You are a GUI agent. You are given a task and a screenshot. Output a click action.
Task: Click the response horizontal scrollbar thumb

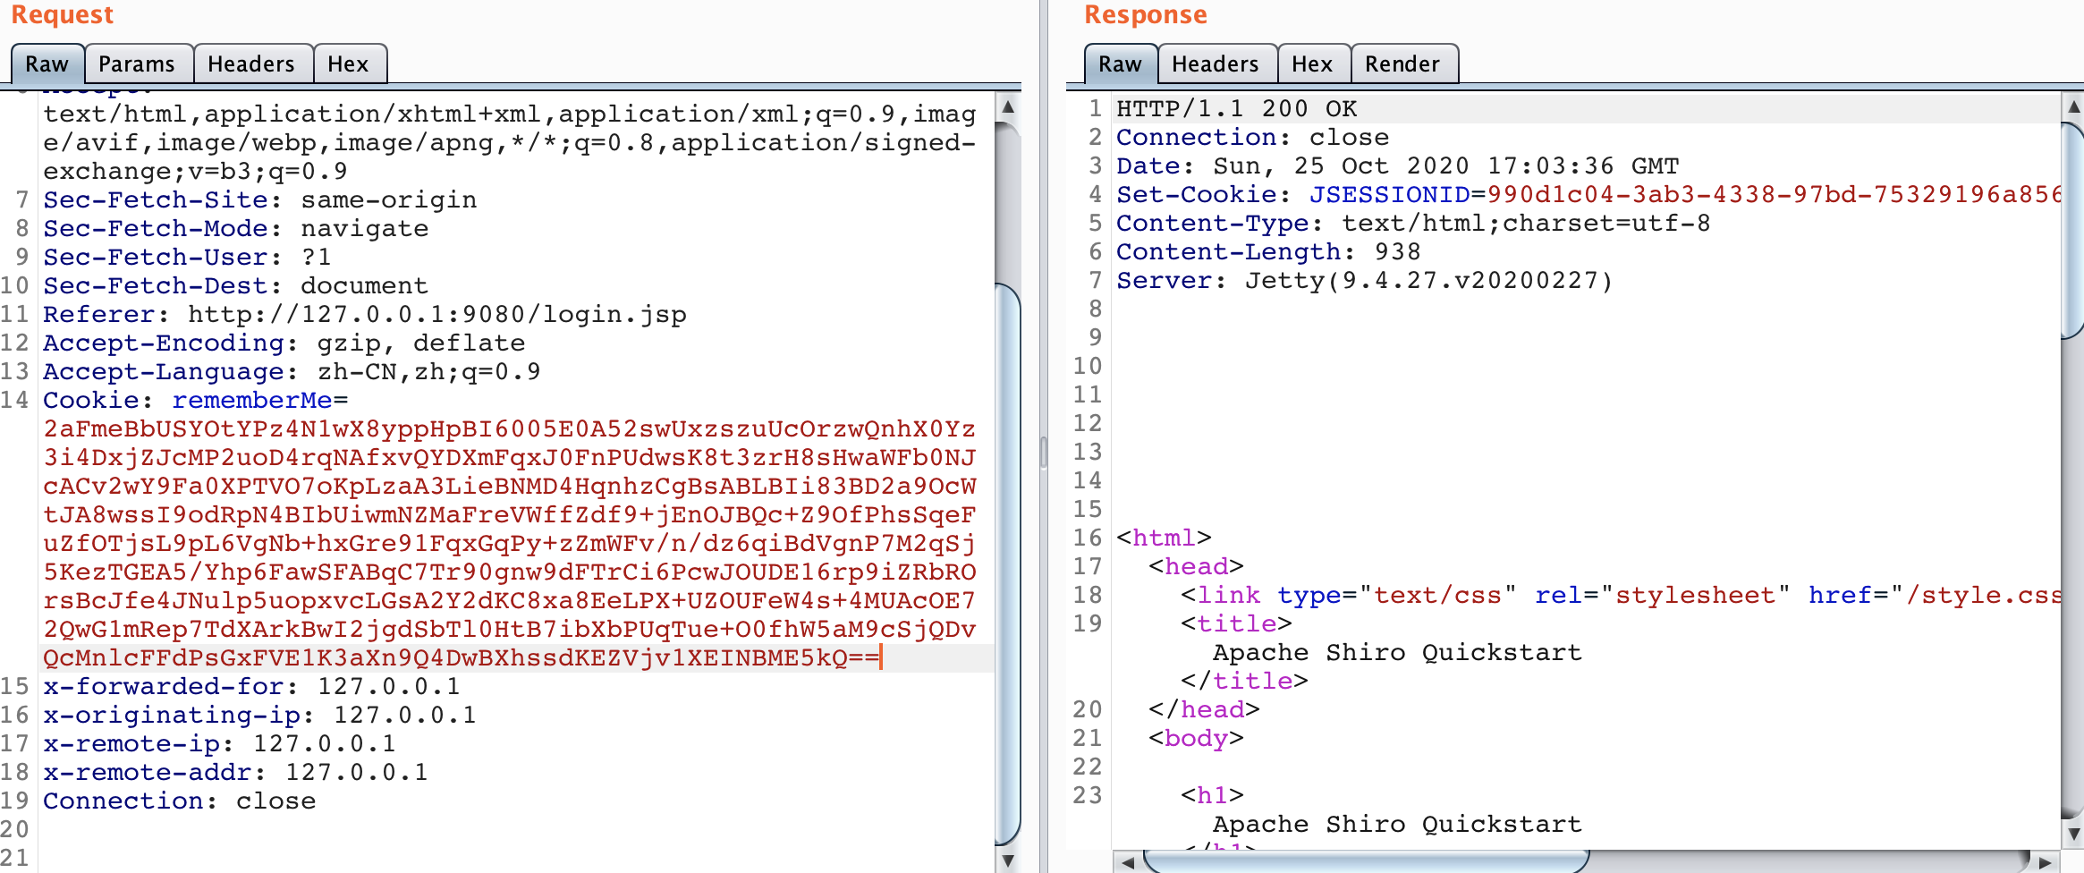click(x=1364, y=862)
